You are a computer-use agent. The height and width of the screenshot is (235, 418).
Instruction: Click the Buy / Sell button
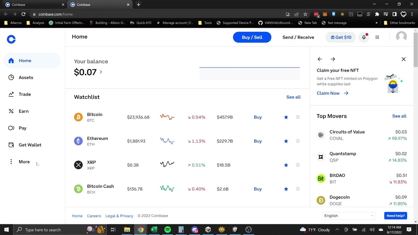click(252, 37)
